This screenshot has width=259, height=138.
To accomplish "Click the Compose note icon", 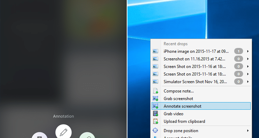I will point(155,91).
